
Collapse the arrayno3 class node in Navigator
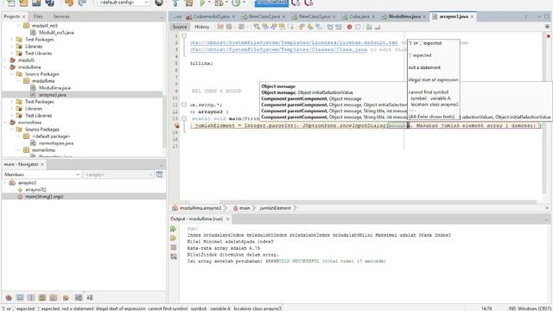tap(5, 182)
